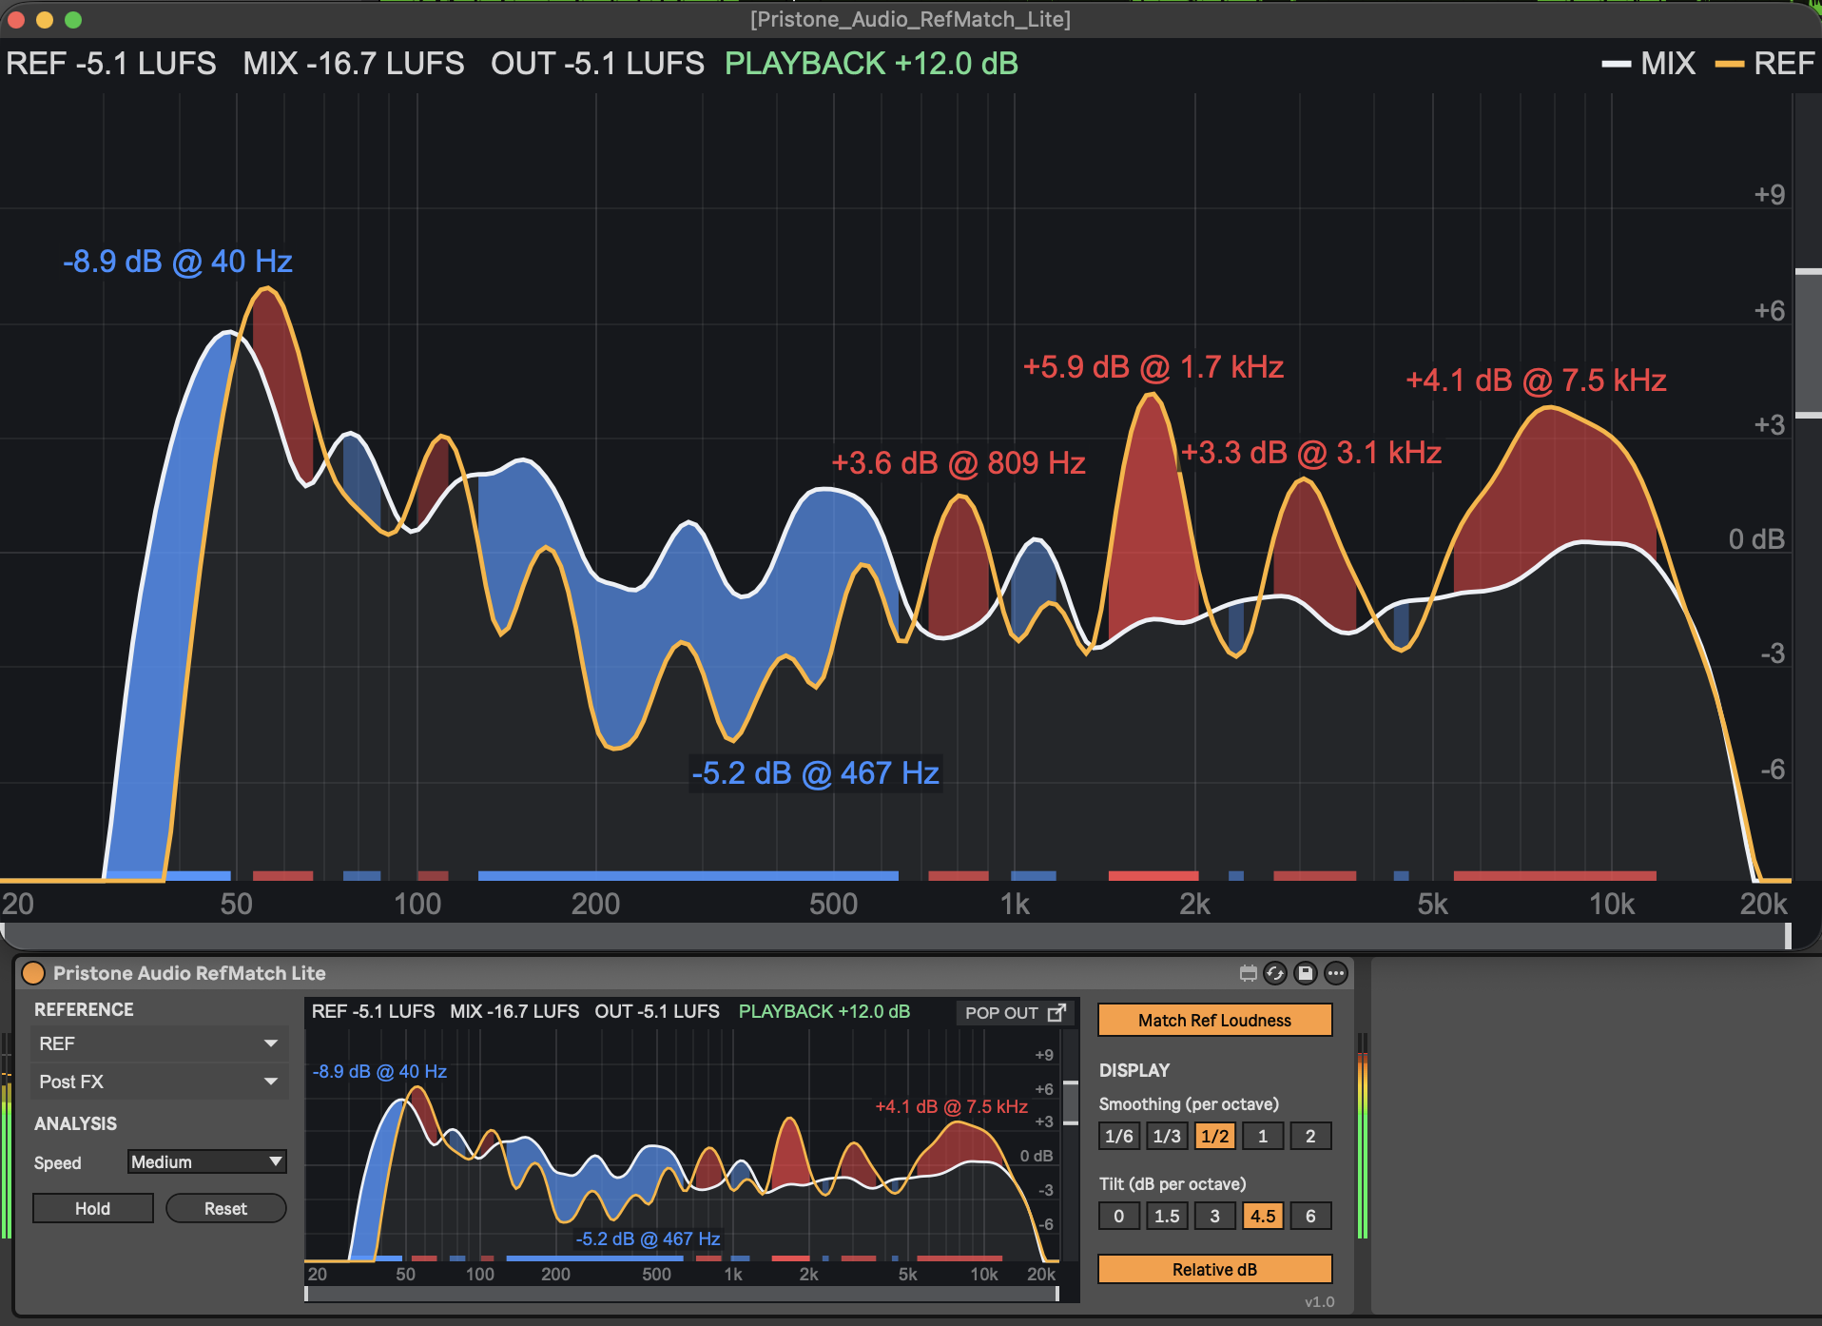Open the analysis Speed Medium dropdown

[206, 1161]
